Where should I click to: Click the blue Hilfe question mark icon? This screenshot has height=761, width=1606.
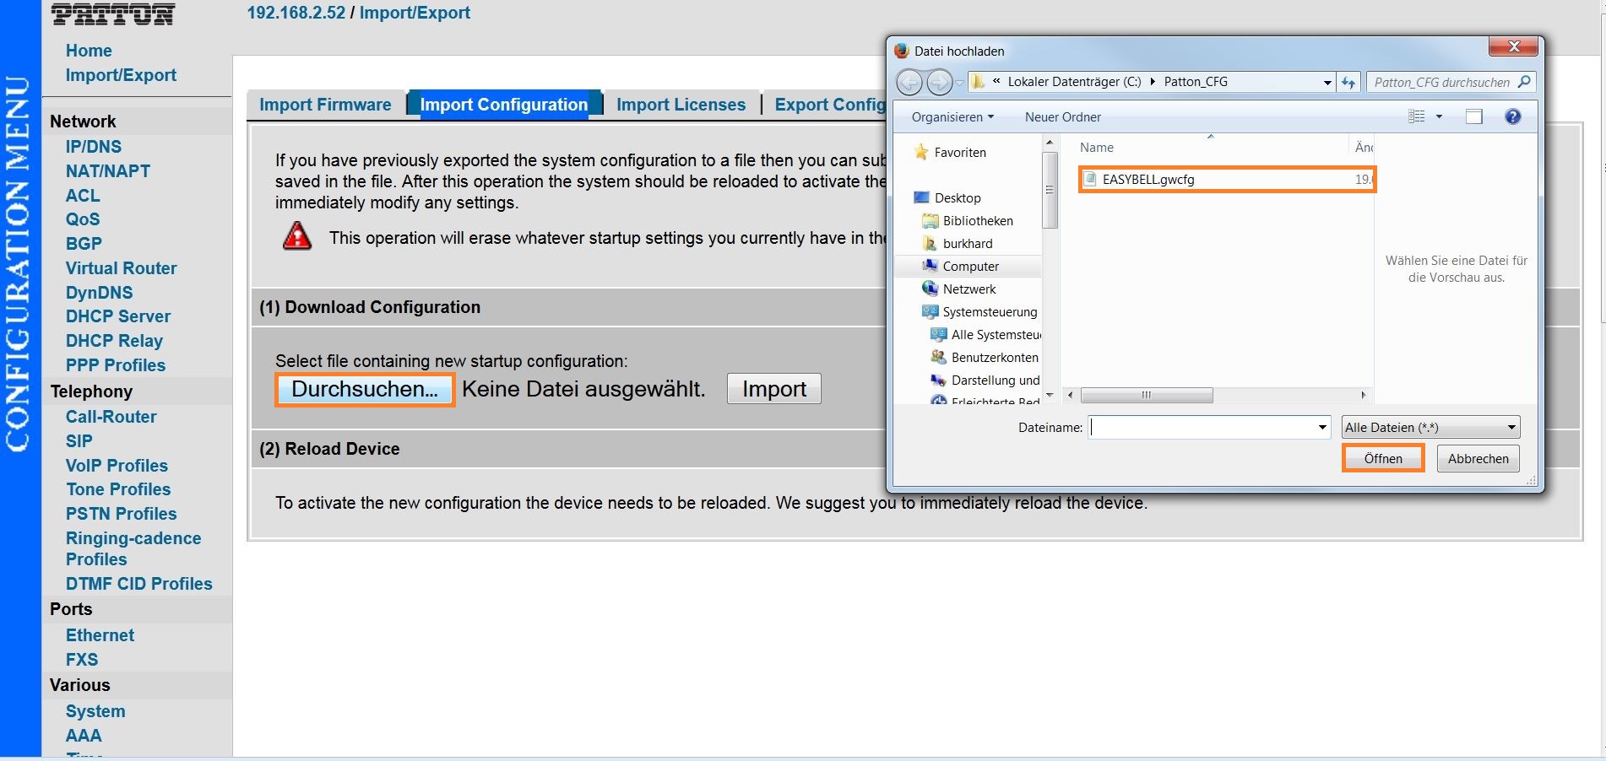pos(1512,116)
